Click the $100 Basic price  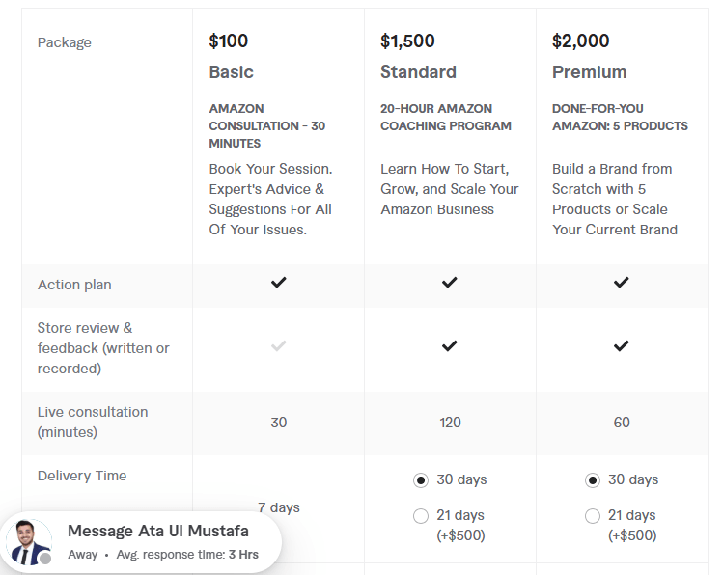point(229,41)
